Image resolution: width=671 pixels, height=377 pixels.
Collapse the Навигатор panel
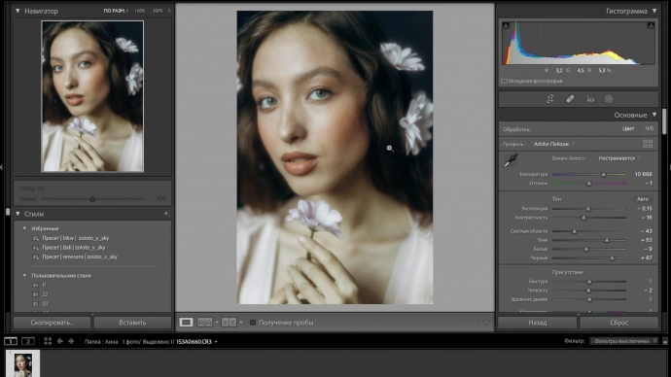coord(18,11)
